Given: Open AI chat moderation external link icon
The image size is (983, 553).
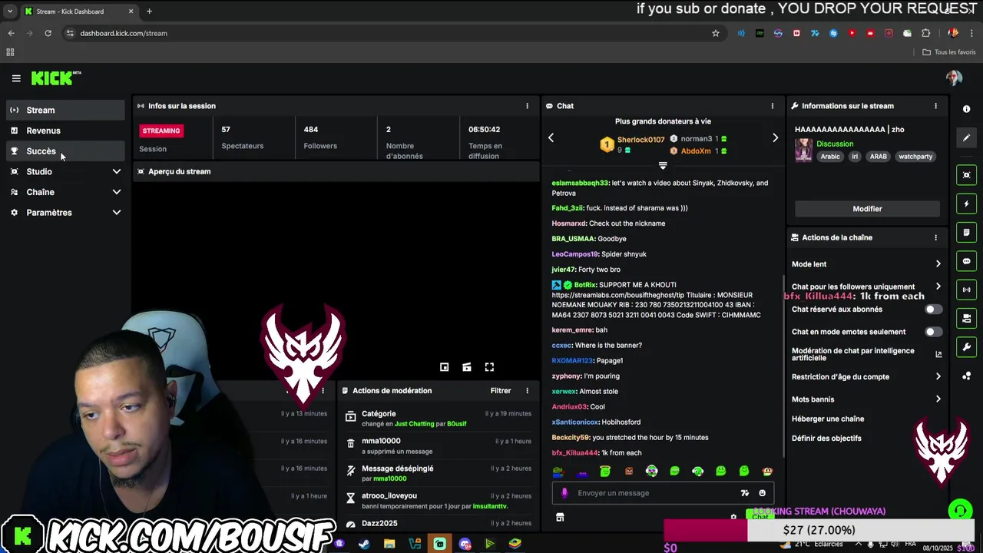Looking at the screenshot, I should (x=938, y=354).
